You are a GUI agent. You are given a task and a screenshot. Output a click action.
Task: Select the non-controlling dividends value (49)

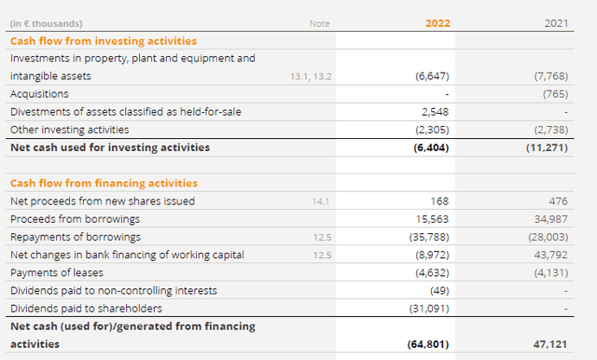(x=439, y=291)
